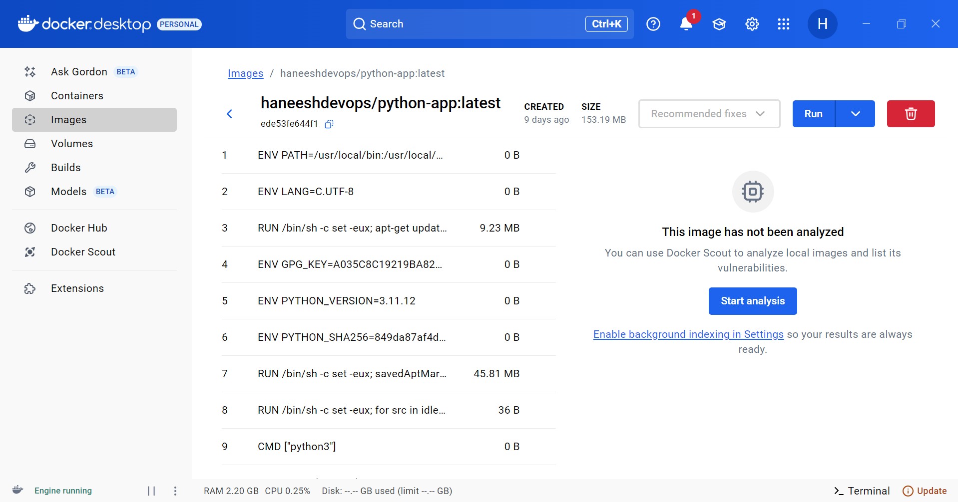Viewport: 958px width, 502px height.
Task: Click the 45.81 MB layer size
Action: [x=496, y=374]
